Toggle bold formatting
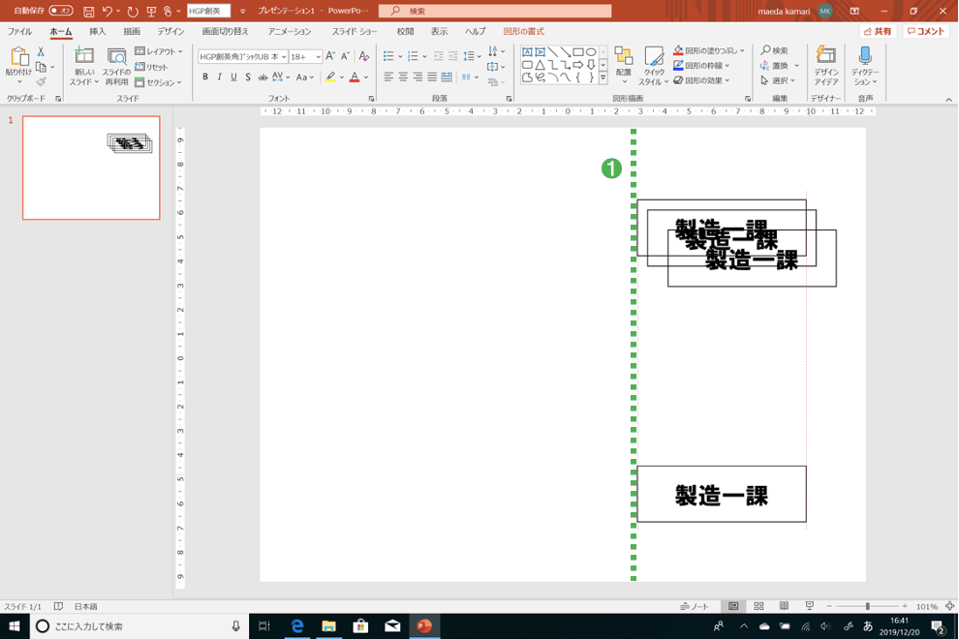 [205, 77]
